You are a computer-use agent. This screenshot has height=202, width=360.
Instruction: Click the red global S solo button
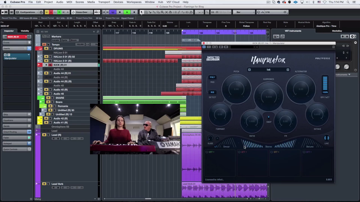pos(51,12)
